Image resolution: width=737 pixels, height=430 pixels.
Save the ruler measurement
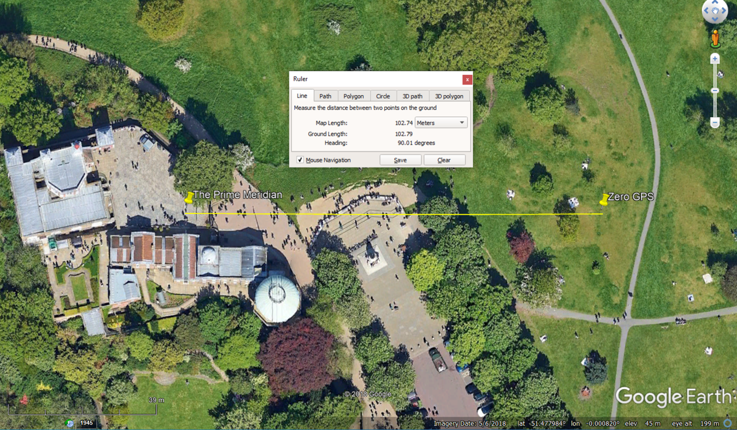click(400, 160)
